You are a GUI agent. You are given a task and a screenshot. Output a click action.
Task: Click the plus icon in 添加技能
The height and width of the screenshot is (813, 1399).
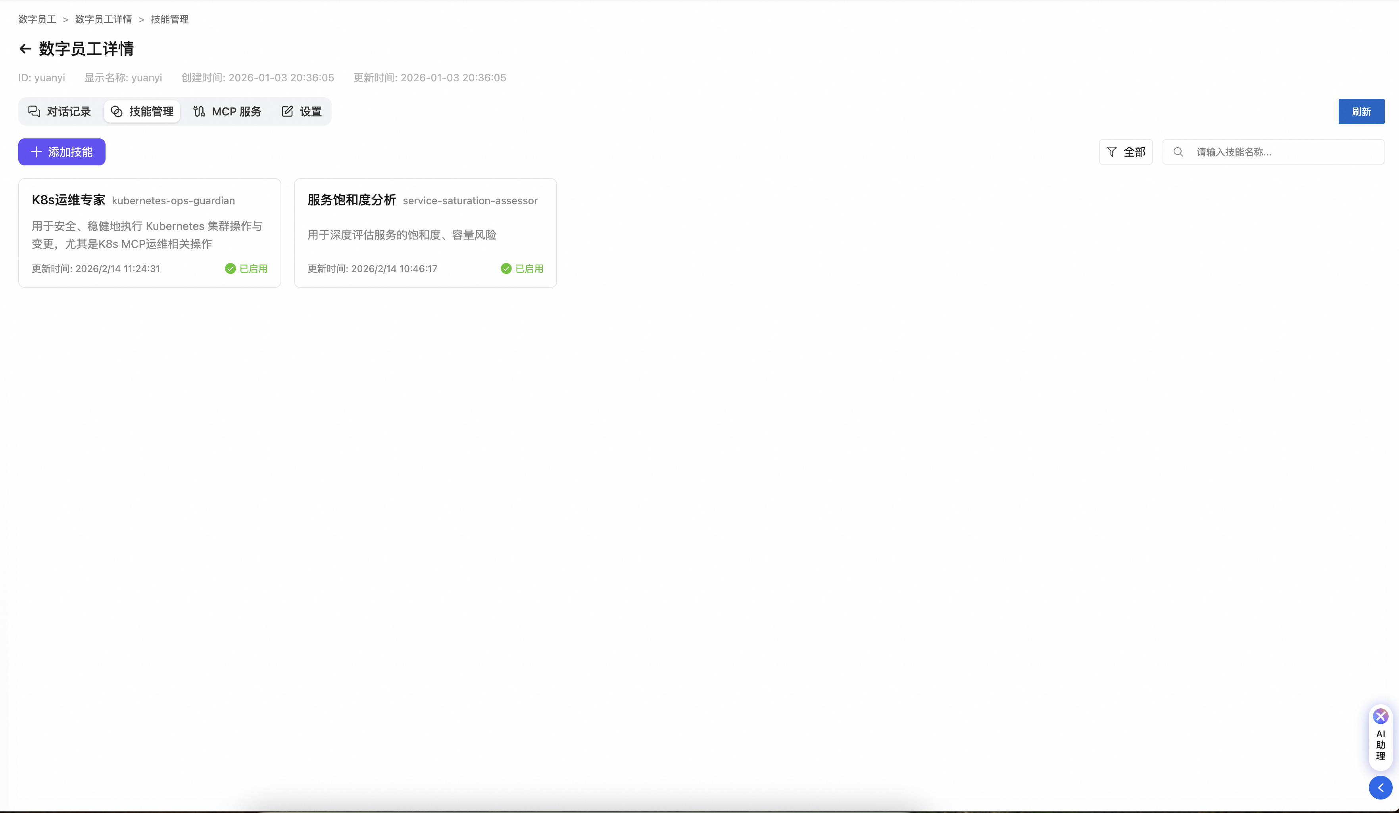point(37,152)
